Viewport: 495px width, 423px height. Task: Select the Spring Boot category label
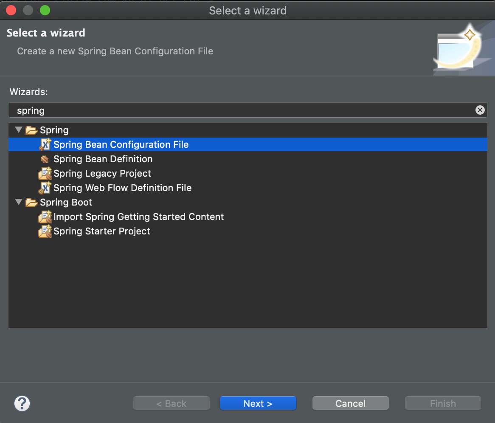pos(66,202)
